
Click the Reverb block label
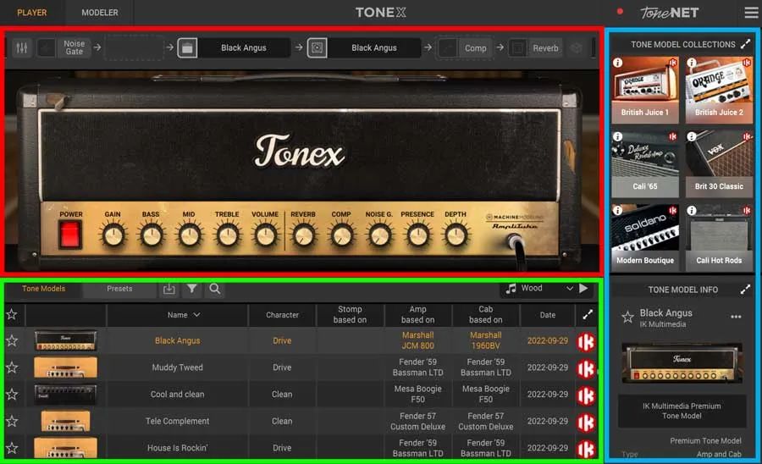[545, 48]
